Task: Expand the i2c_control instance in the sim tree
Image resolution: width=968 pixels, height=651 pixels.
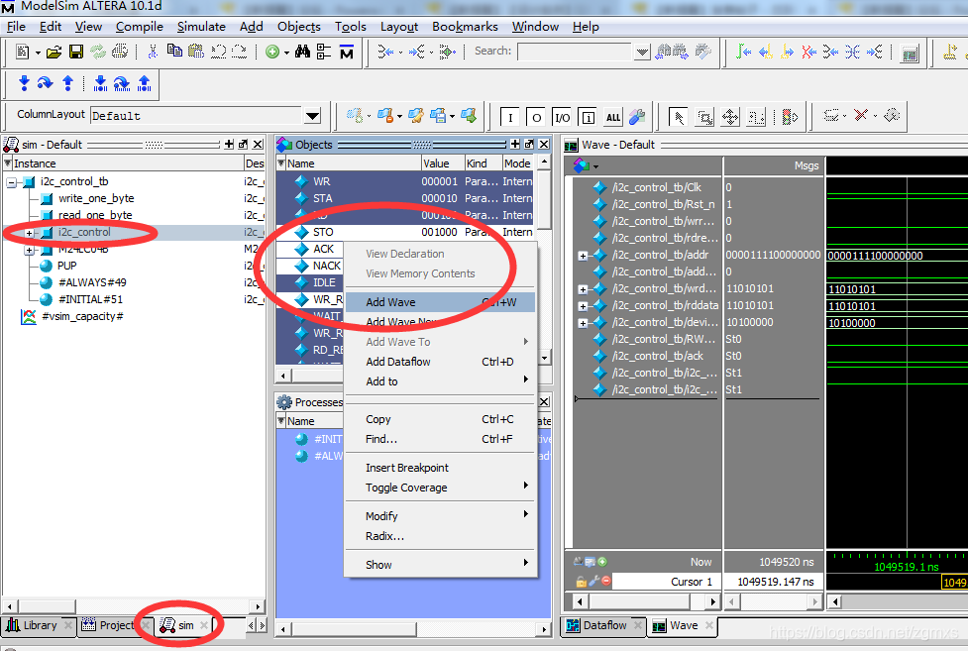Action: [28, 234]
